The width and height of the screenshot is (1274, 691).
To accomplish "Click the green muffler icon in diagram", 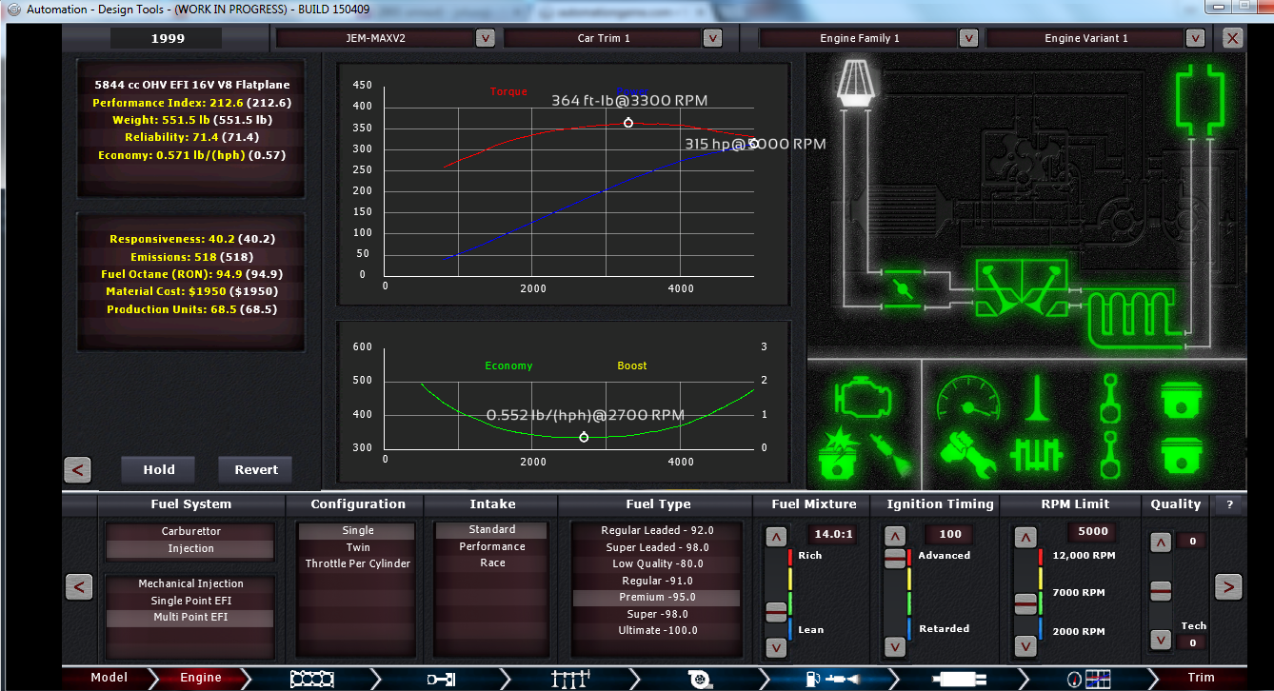I will pyautogui.click(x=1199, y=100).
